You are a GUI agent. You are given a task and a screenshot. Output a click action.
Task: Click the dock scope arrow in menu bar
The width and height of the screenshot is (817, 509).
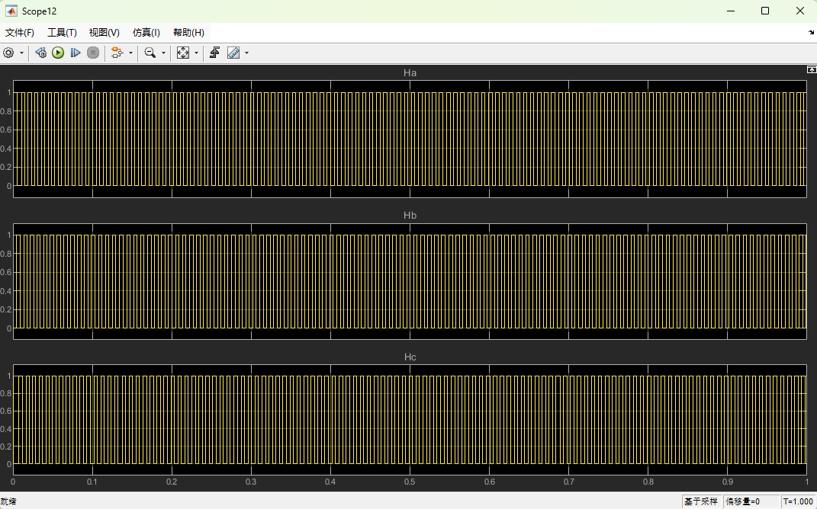pos(811,32)
